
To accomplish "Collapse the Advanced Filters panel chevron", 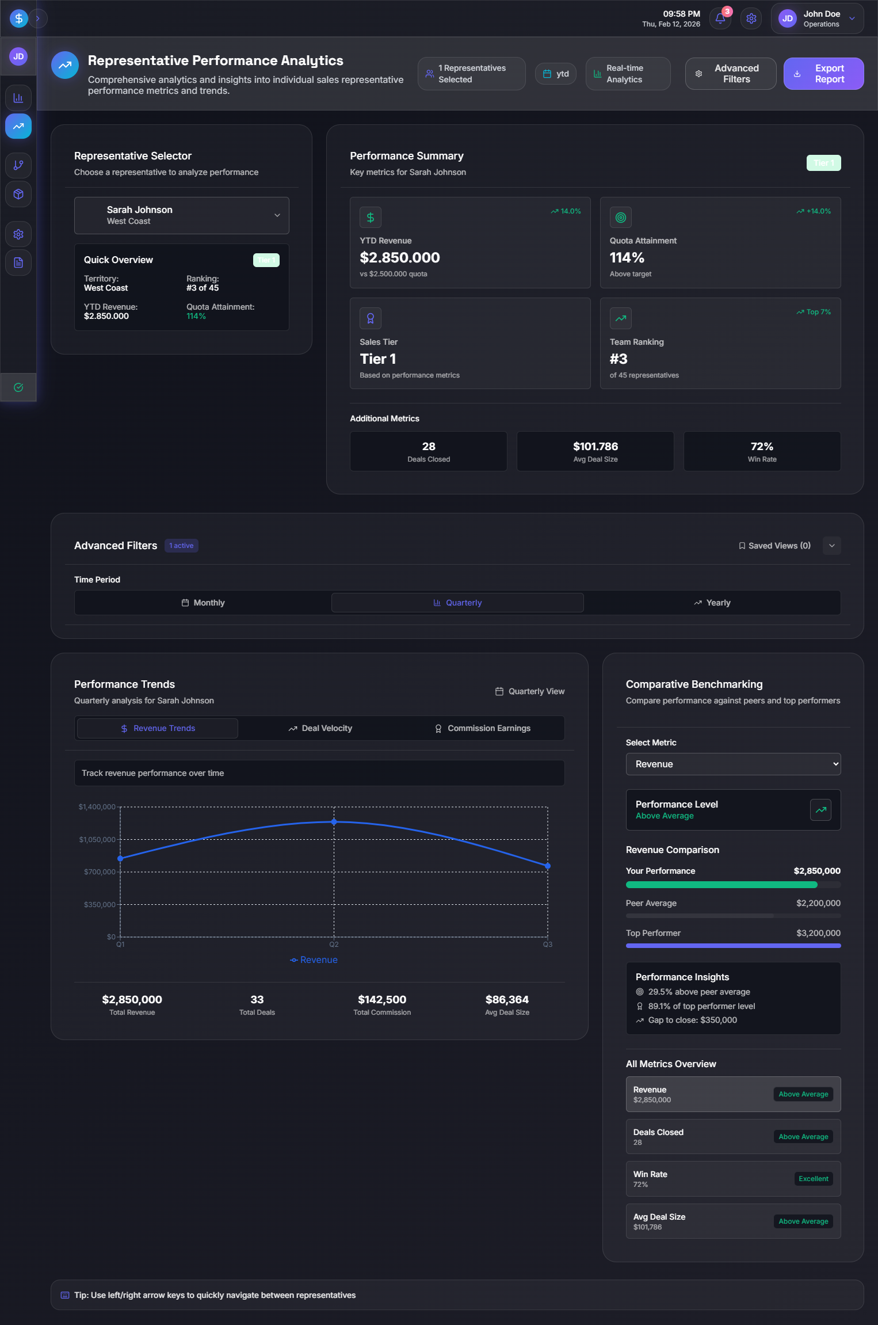I will click(x=831, y=546).
